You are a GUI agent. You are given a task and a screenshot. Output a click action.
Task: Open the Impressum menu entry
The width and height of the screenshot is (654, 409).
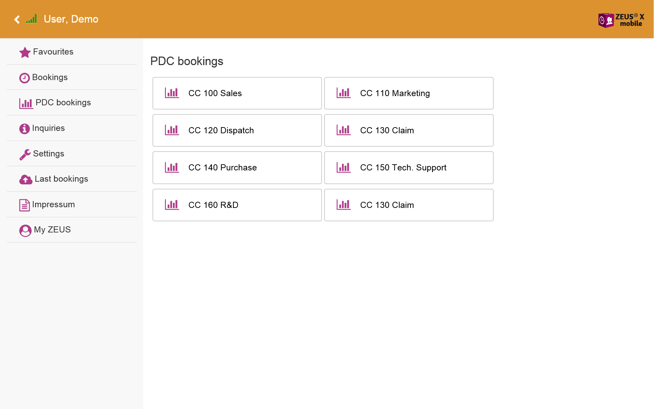[x=53, y=204]
